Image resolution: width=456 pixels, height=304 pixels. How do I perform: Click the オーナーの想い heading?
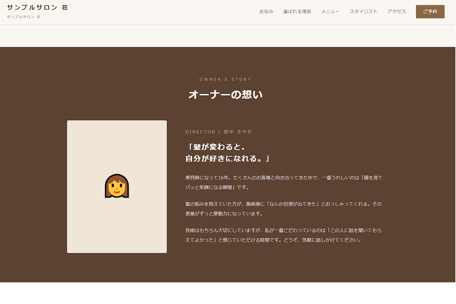[225, 94]
